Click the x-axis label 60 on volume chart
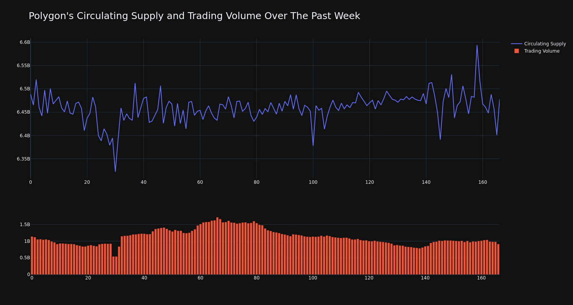The width and height of the screenshot is (573, 305). (x=201, y=278)
